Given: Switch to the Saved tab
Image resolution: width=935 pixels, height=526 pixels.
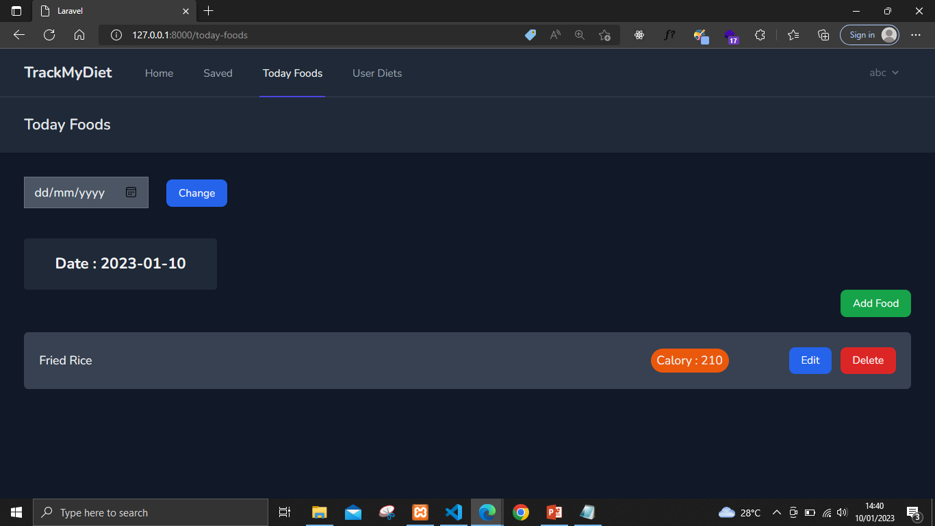Looking at the screenshot, I should 218,73.
